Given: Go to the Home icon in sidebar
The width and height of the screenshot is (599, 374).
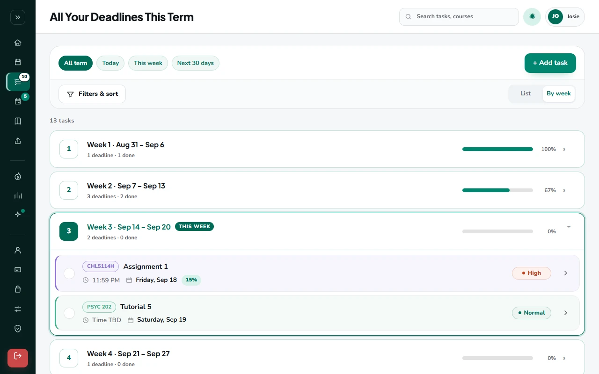Looking at the screenshot, I should pyautogui.click(x=18, y=43).
